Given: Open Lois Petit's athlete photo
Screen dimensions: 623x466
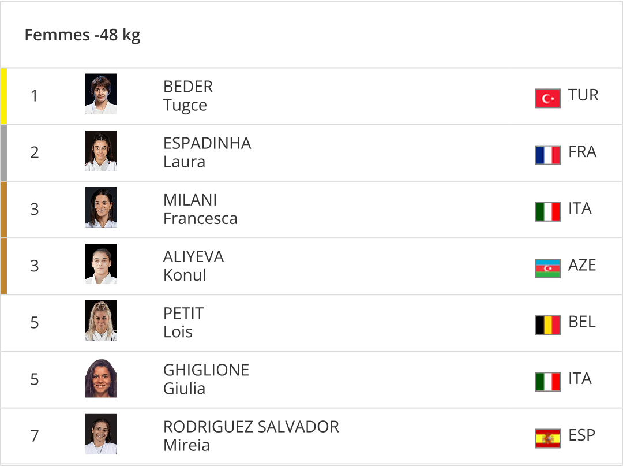Looking at the screenshot, I should 101,320.
